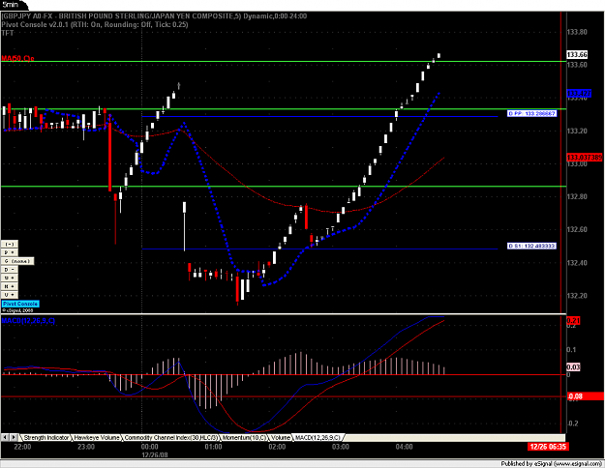The height and width of the screenshot is (468, 605).
Task: Toggle weekly pivots with the 'W +' button
Action: (x=10, y=278)
